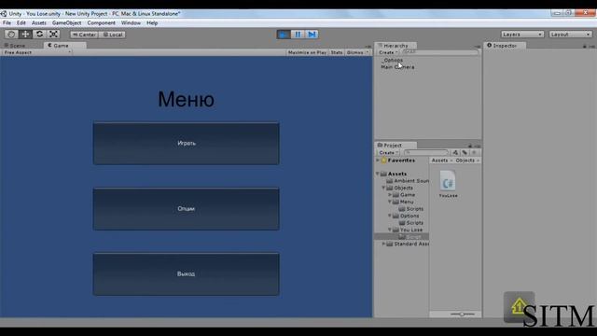Select the Rotate transform tool

(39, 35)
